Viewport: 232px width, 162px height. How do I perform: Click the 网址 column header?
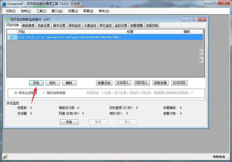(71, 32)
